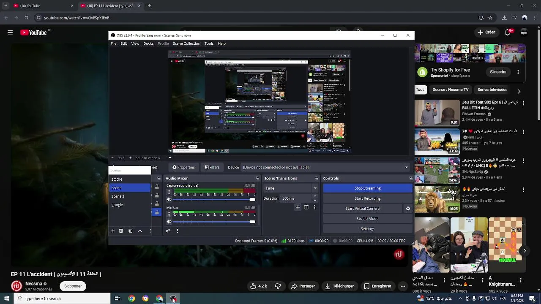Toggle Studio Mode
Screen dimensions: 541x304
pyautogui.click(x=367, y=219)
